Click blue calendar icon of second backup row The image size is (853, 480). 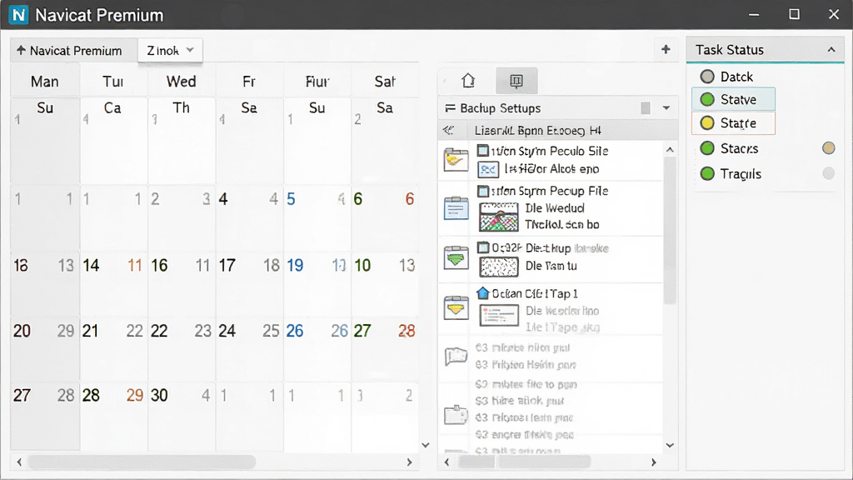pyautogui.click(x=456, y=208)
